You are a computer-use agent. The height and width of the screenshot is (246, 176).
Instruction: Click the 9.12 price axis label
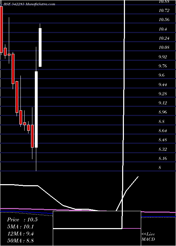(163, 103)
